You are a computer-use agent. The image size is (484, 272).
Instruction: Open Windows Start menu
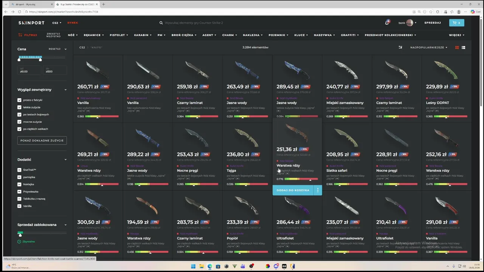tap(193, 266)
